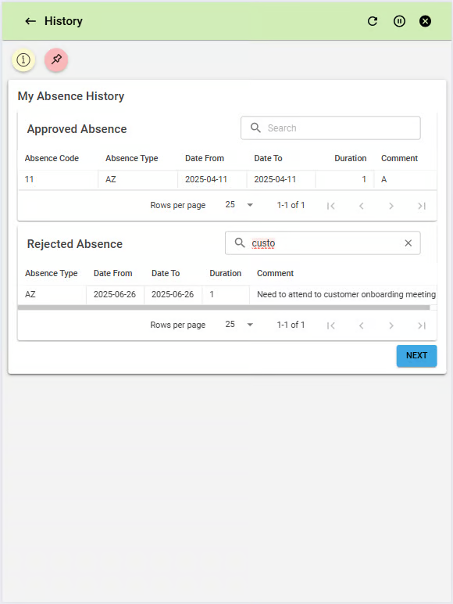Click the pause circle icon in header
Screen dimensions: 453x604
click(x=399, y=21)
